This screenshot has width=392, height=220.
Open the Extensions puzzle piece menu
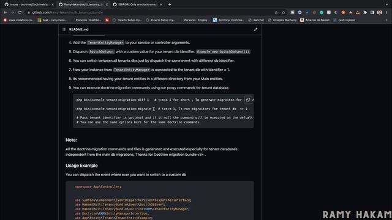pyautogui.click(x=365, y=12)
